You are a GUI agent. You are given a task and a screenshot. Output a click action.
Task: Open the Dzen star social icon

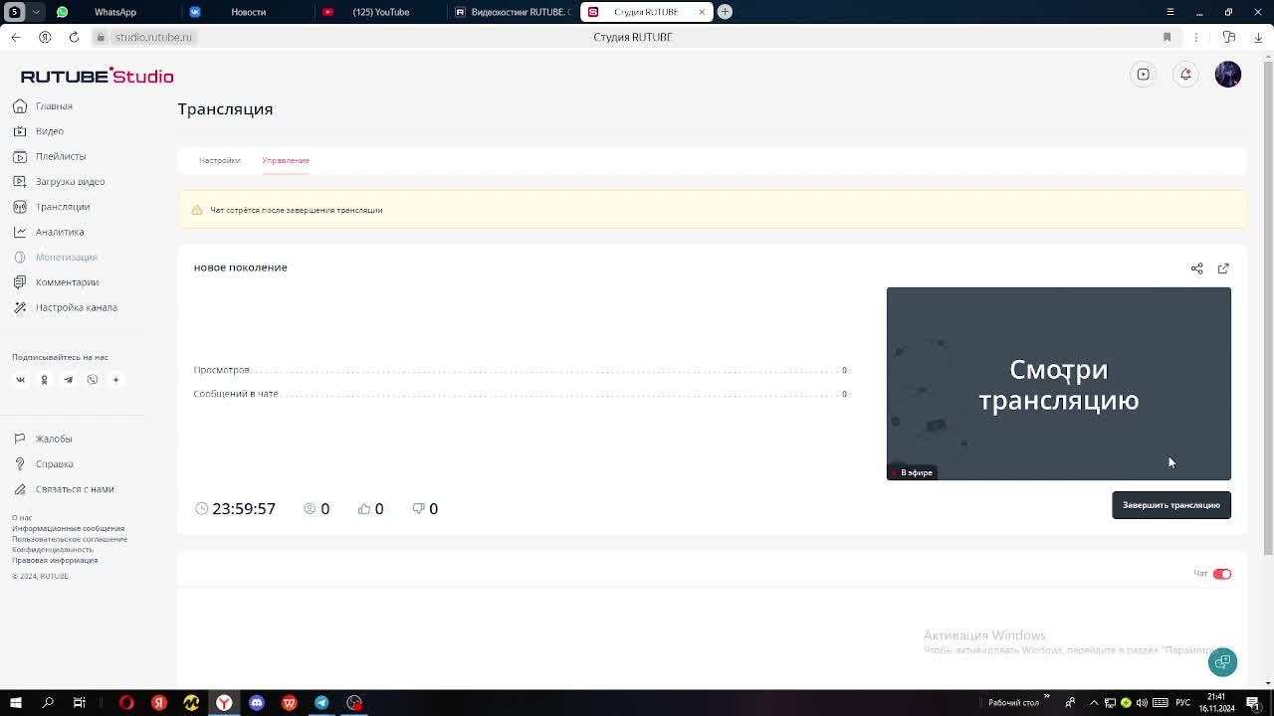coord(115,380)
